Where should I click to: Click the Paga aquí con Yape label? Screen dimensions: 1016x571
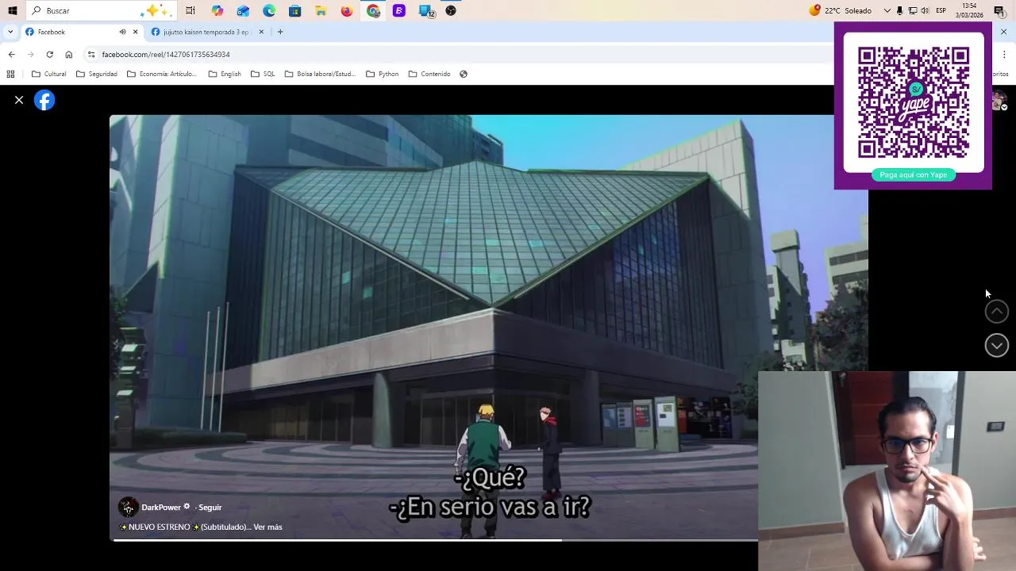[914, 174]
